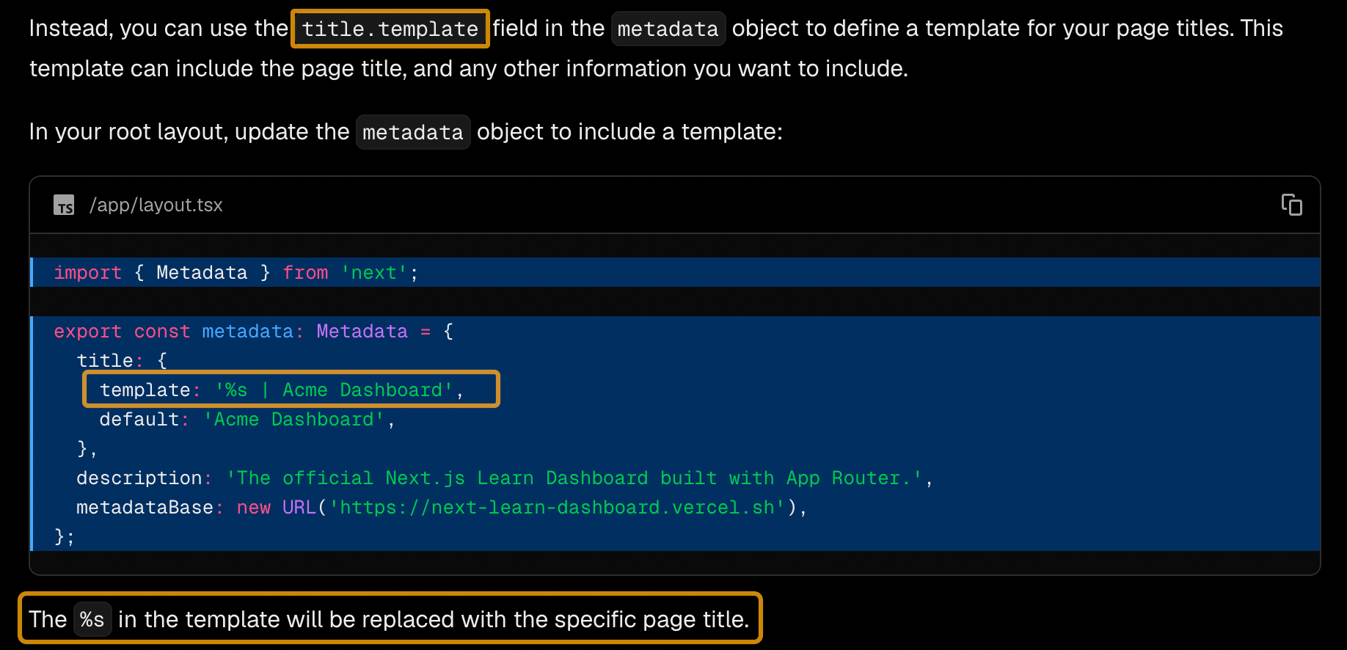Click the /app/layout.tsx filename label
The image size is (1347, 650).
[x=156, y=205]
